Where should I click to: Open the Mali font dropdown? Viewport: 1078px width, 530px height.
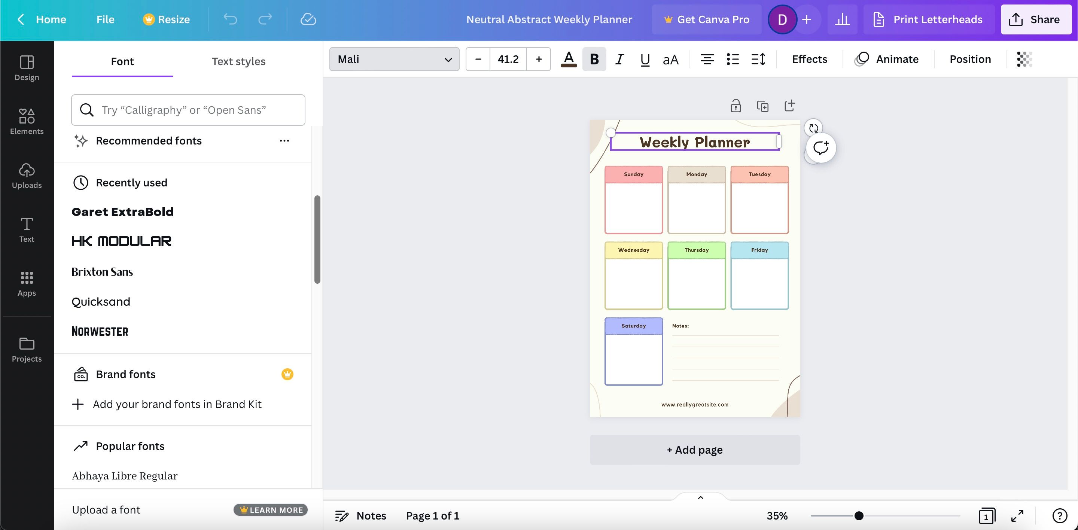point(394,60)
